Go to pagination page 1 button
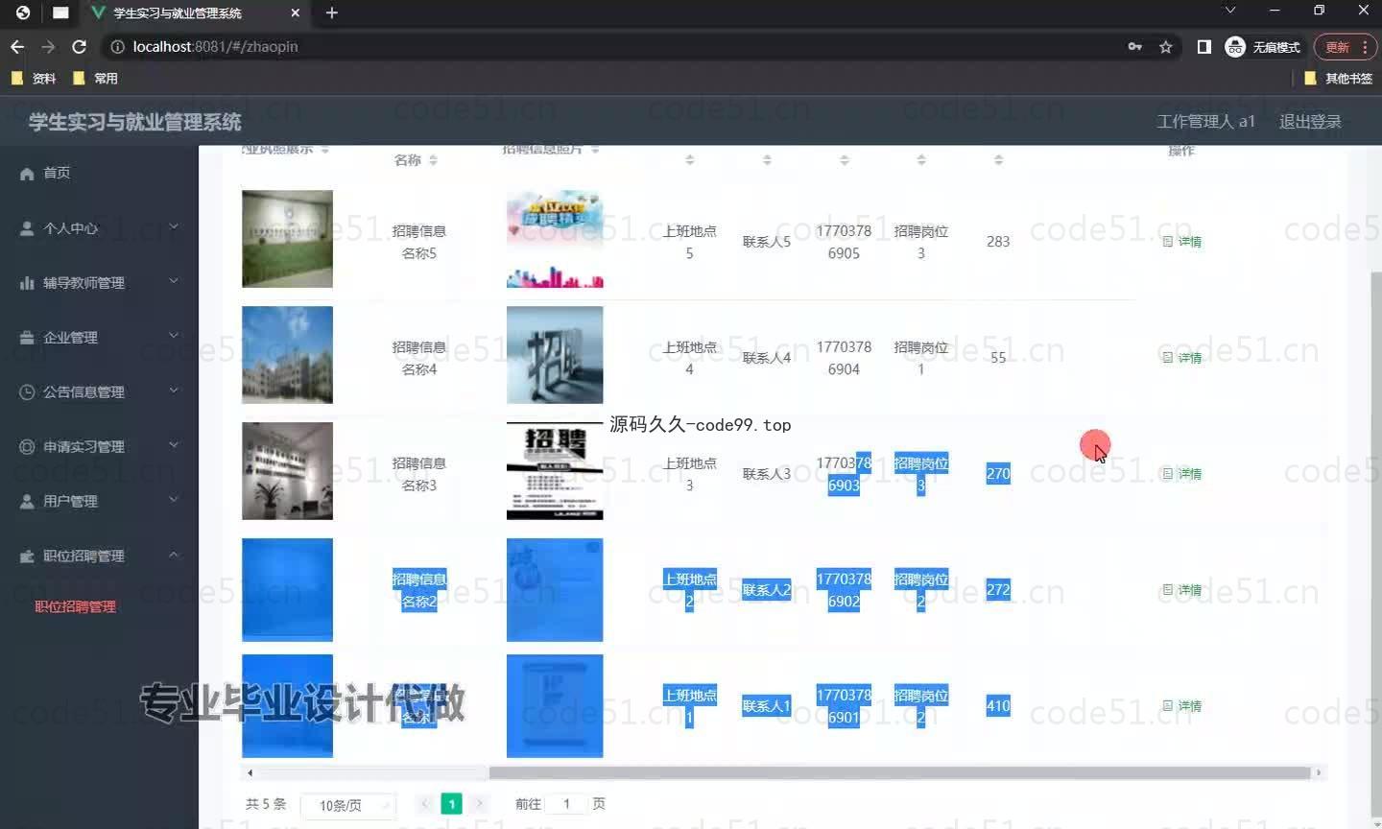Image resolution: width=1382 pixels, height=829 pixels. pos(451,804)
